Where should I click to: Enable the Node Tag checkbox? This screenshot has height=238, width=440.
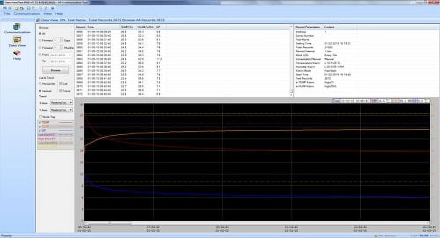click(41, 117)
